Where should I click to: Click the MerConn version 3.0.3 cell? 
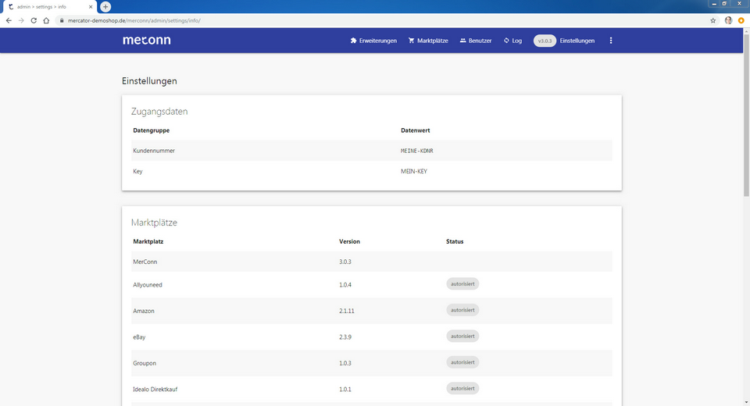[x=345, y=262]
